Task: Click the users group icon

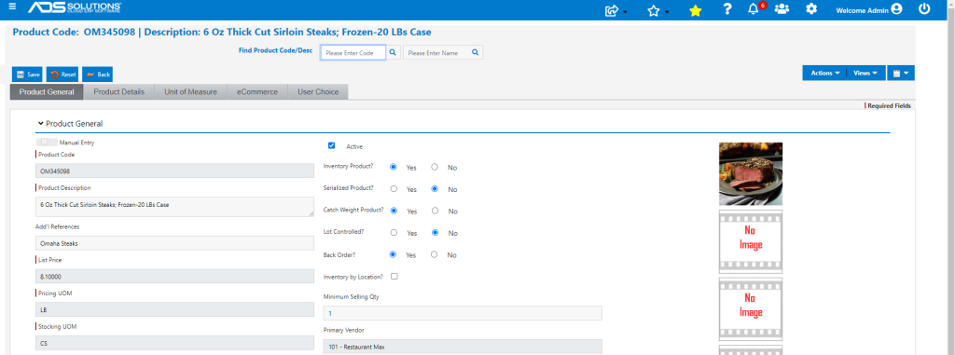Action: click(782, 9)
